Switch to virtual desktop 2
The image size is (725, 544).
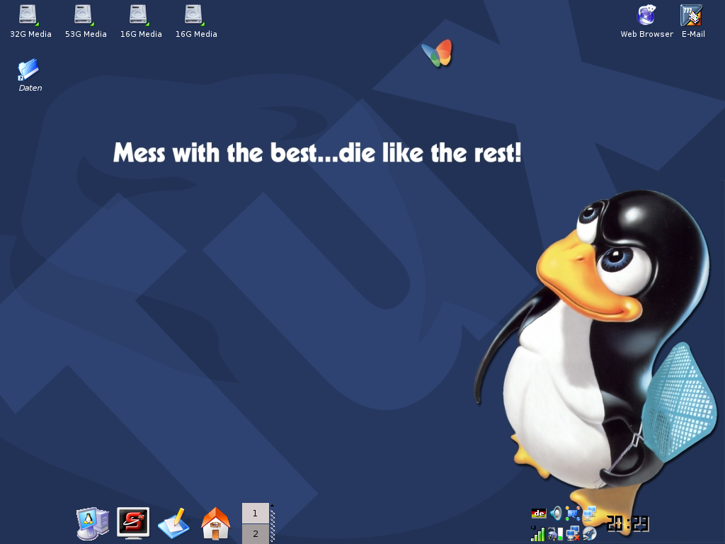pos(255,534)
